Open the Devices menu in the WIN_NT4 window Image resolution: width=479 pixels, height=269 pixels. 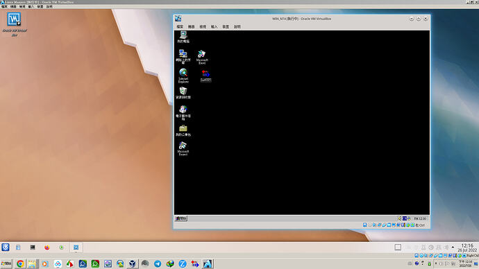pos(226,27)
